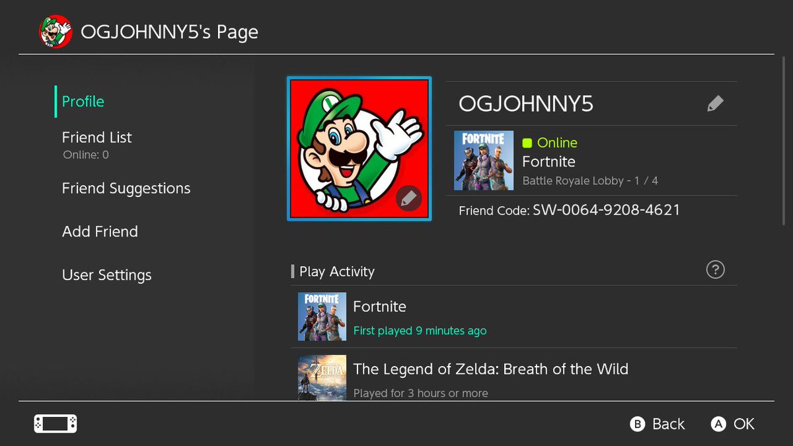Click Breath of the Wild game thumbnail
The image size is (793, 446).
click(322, 377)
